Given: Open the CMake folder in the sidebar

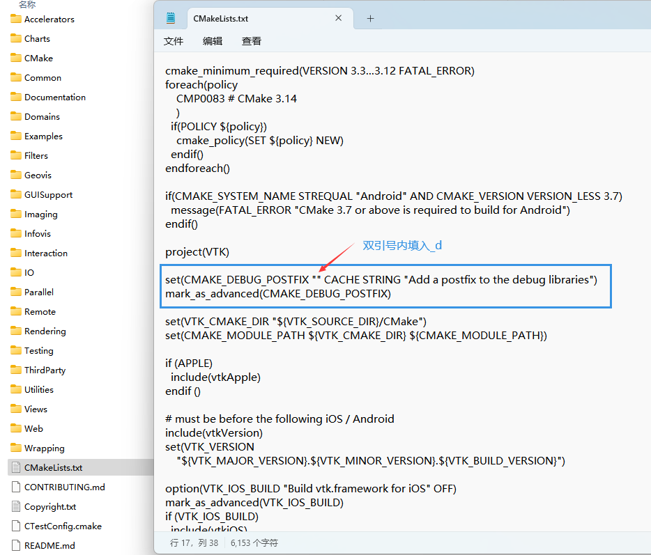Looking at the screenshot, I should point(40,58).
